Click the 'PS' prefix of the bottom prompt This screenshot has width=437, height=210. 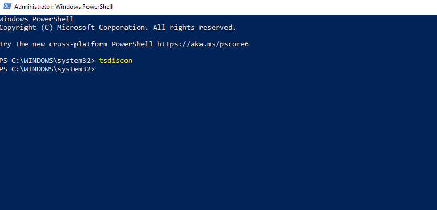coord(4,69)
